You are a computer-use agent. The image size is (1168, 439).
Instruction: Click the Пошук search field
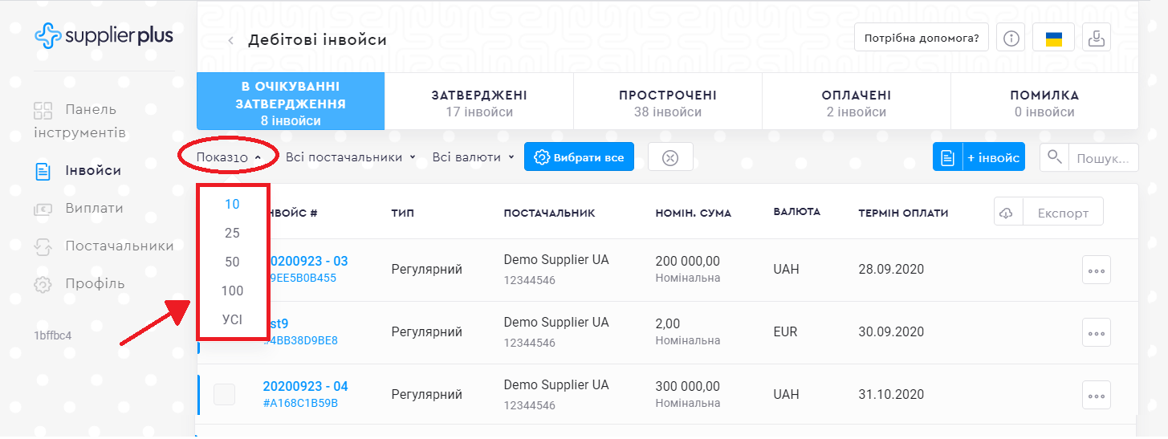coord(1104,157)
